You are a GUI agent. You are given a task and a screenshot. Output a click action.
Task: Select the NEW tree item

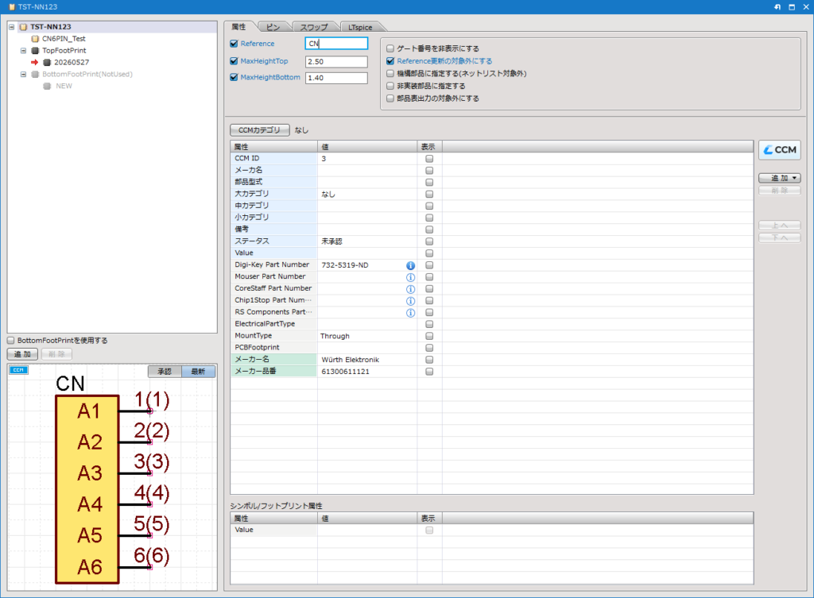coord(64,87)
